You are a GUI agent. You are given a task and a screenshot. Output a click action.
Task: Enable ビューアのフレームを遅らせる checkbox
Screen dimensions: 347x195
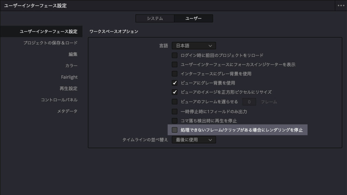point(175,102)
